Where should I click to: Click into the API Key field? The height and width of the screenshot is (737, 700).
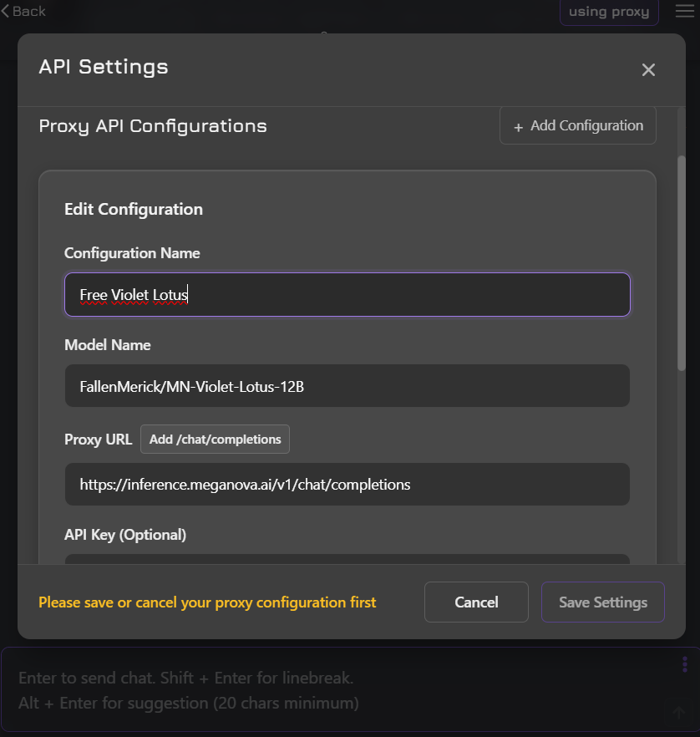click(x=347, y=558)
